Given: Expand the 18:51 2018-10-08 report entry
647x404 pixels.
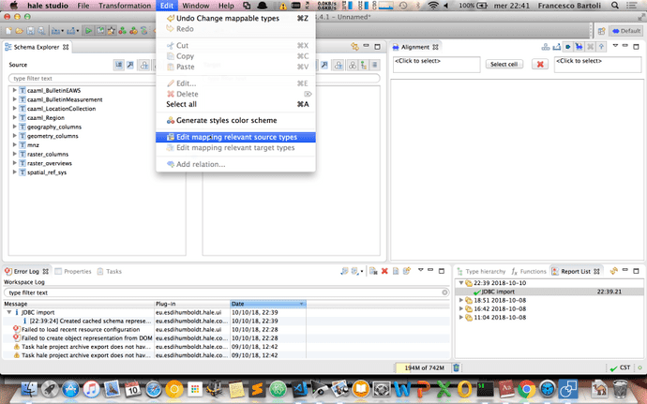Looking at the screenshot, I should click(x=459, y=300).
